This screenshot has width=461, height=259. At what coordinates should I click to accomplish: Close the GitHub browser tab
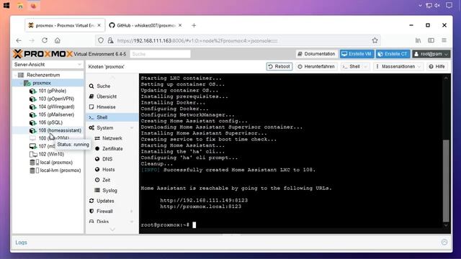(180, 26)
